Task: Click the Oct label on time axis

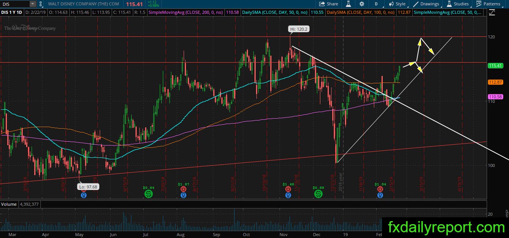Action: click(x=246, y=234)
